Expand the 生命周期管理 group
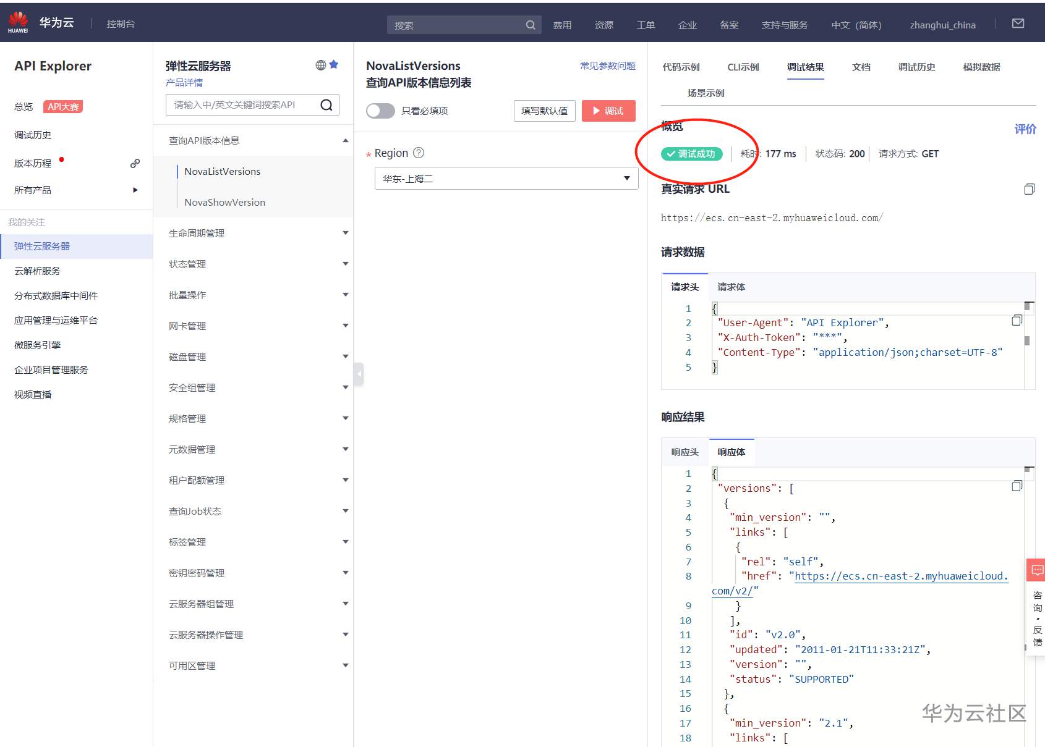Viewport: 1045px width, 747px height. point(346,233)
